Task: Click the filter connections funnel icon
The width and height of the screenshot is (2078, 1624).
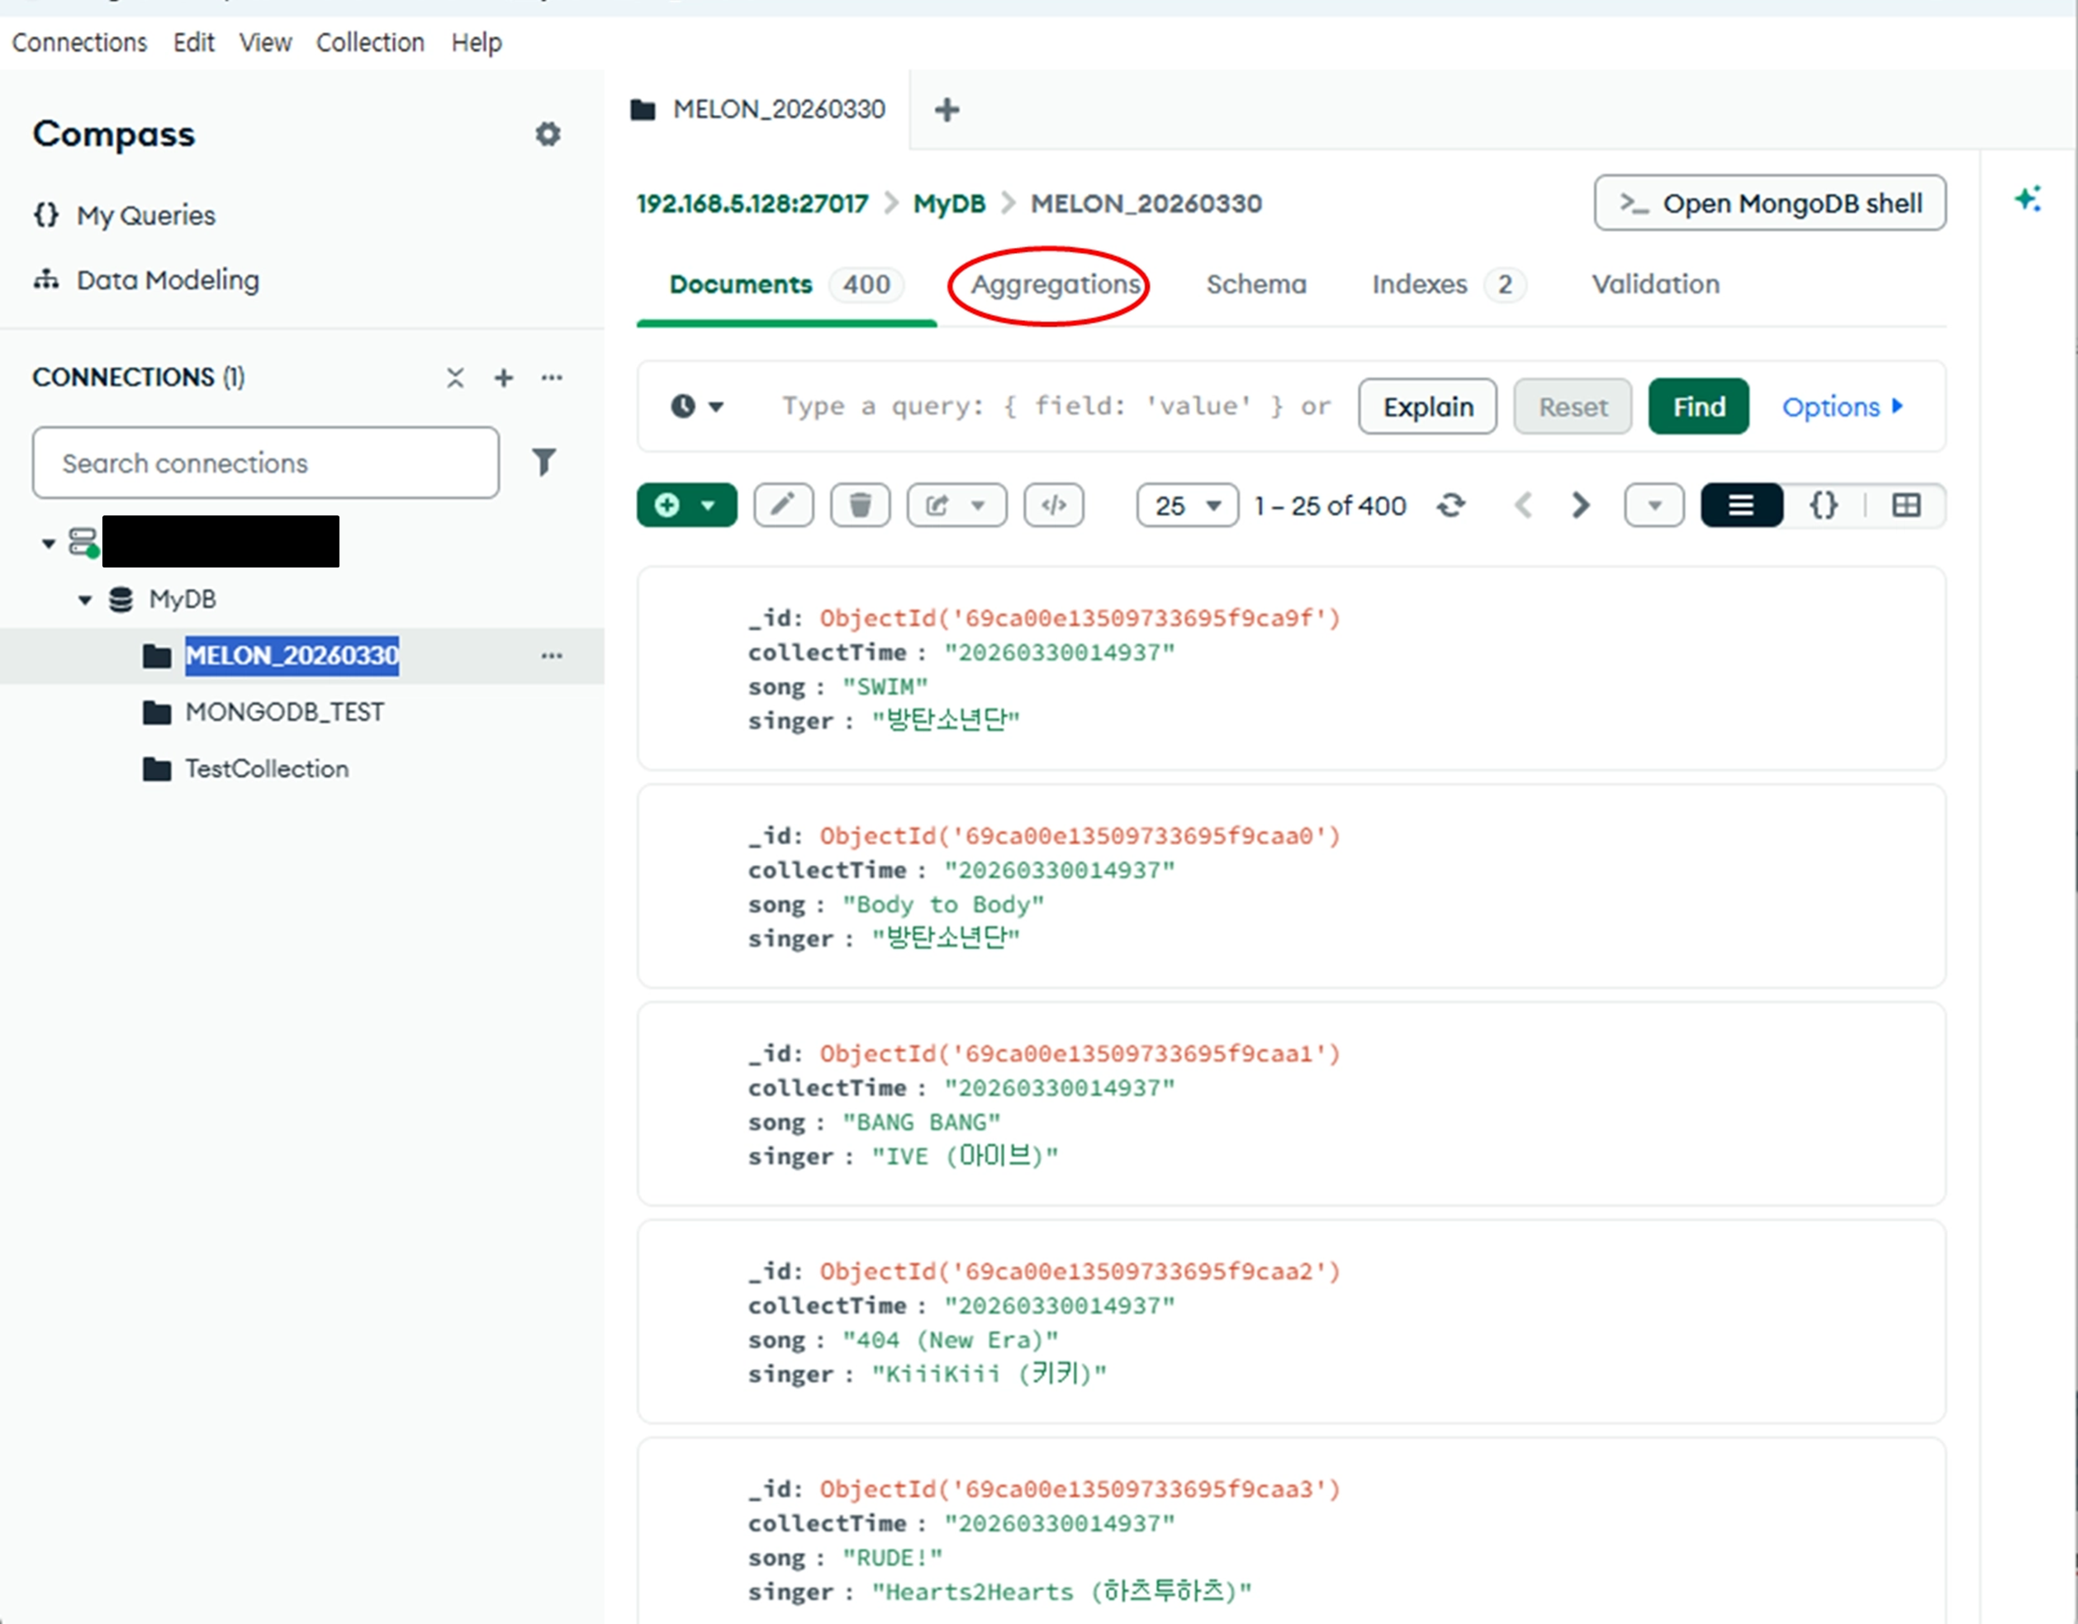Action: 543,463
